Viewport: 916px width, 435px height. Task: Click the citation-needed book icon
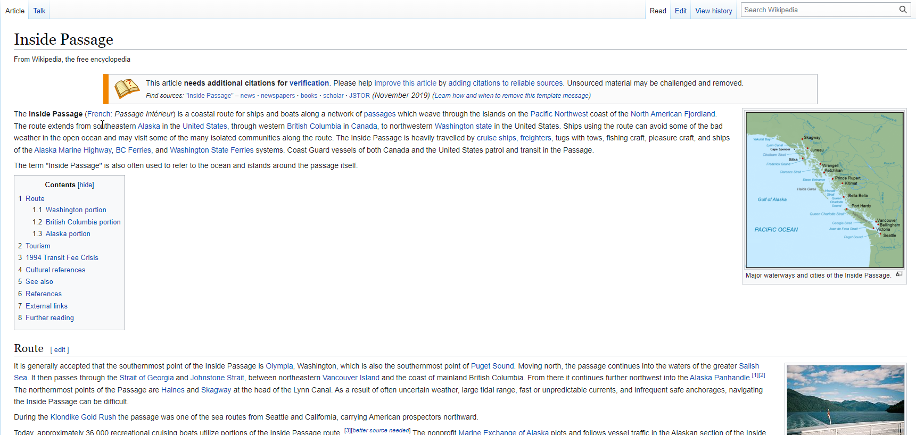click(x=127, y=89)
